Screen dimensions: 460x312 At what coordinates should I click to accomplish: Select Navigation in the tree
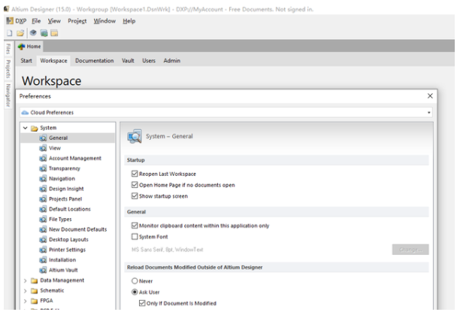pos(62,179)
